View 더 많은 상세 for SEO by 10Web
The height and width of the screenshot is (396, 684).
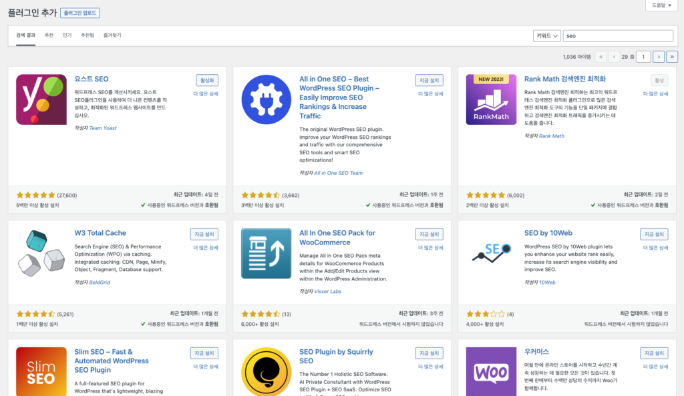click(x=655, y=248)
